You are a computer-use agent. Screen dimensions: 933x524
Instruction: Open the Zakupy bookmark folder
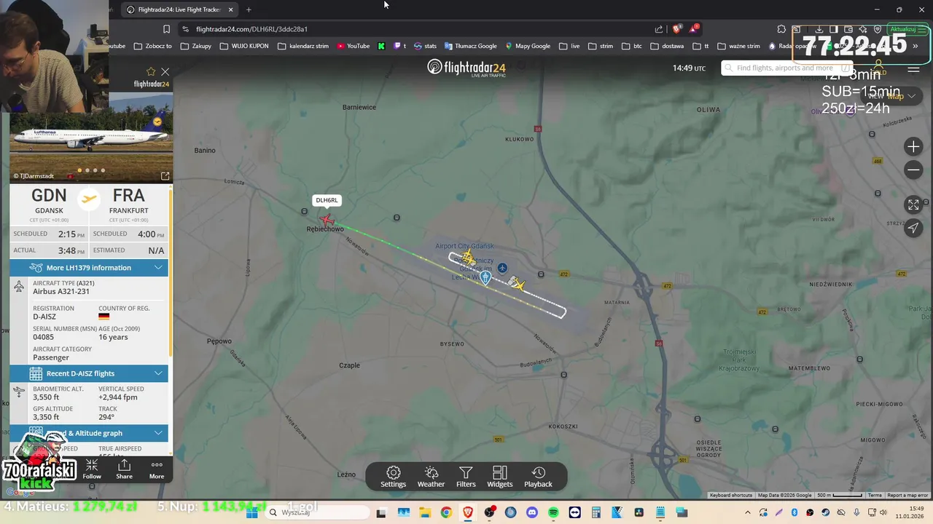pos(196,46)
